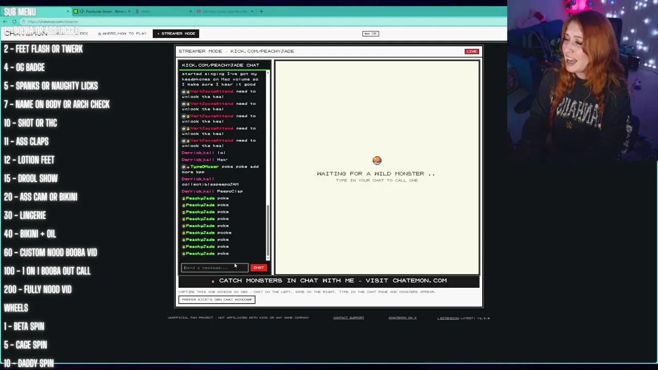Click '40 - Bikini + Oil' in sub menu overlay
Screen dimensions: 658x370
[30, 234]
